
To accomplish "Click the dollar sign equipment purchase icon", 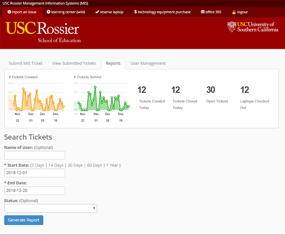I will point(135,12).
